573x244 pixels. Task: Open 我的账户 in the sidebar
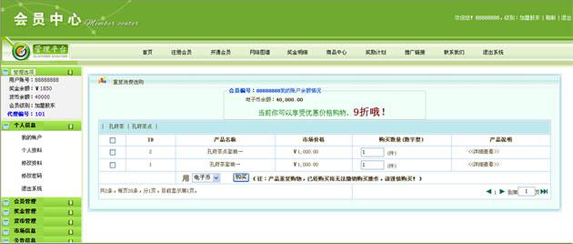(32, 137)
